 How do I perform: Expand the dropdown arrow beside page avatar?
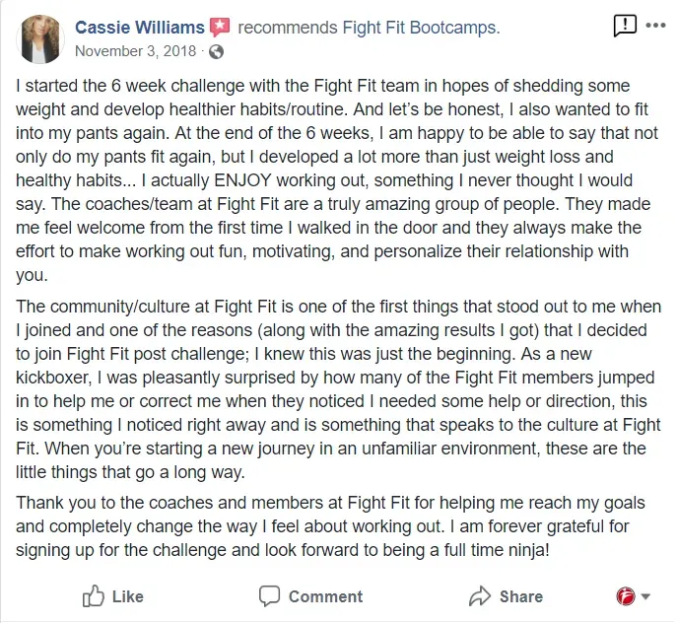coord(645,597)
